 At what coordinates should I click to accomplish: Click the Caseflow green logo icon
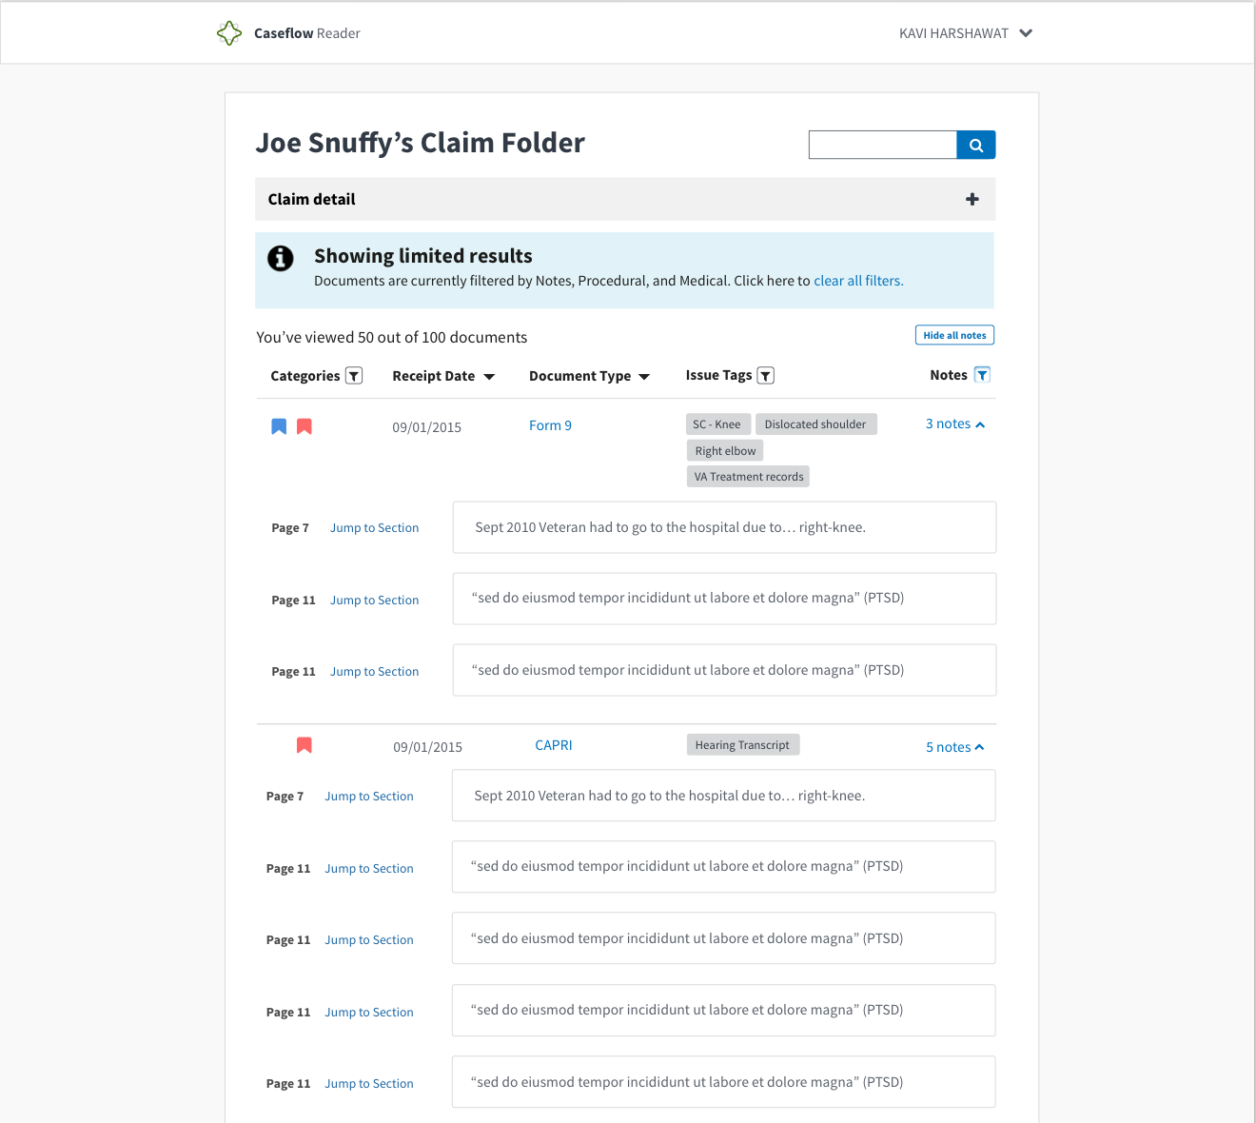pyautogui.click(x=229, y=33)
